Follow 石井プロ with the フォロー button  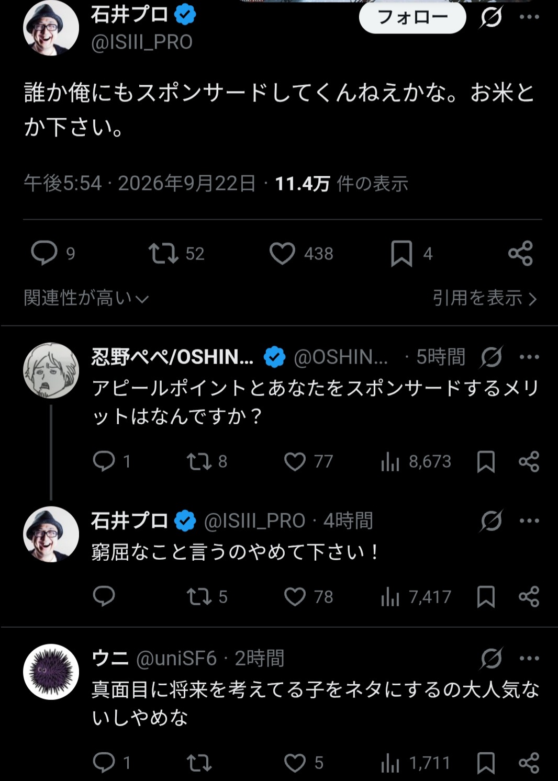tap(412, 17)
